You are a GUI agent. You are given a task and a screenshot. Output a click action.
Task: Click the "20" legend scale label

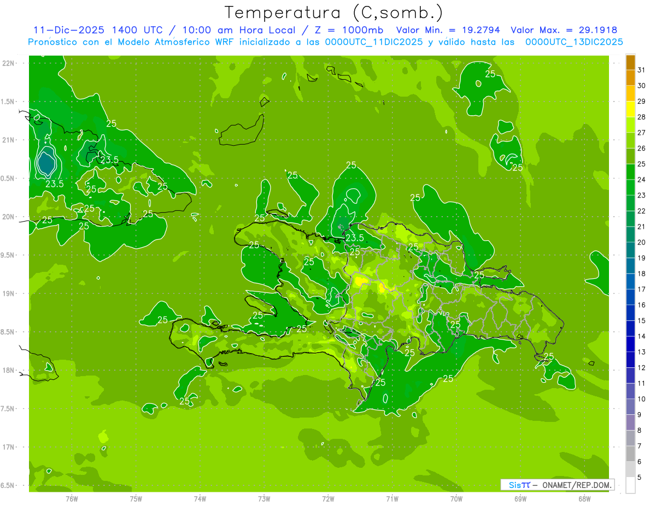tap(642, 242)
